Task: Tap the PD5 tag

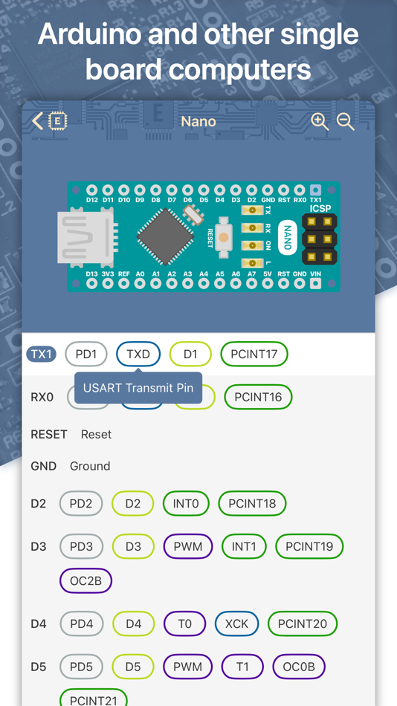Action: [81, 667]
